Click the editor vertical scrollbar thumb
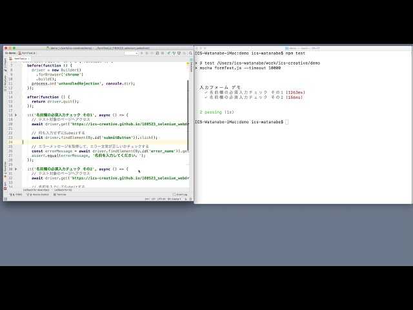 click(x=188, y=116)
